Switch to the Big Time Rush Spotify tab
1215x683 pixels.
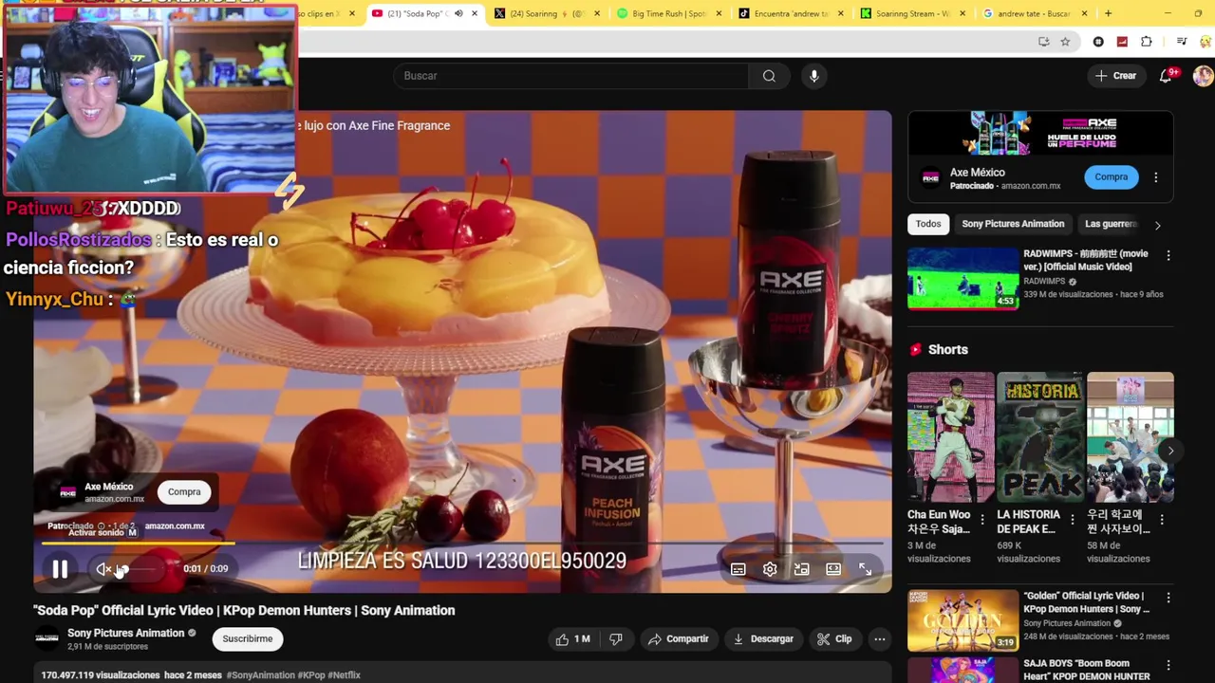pyautogui.click(x=669, y=14)
